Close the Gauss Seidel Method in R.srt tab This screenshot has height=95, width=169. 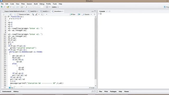[25, 11]
